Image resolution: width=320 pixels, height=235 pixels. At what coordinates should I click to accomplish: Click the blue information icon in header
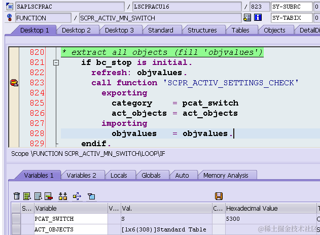(258, 18)
